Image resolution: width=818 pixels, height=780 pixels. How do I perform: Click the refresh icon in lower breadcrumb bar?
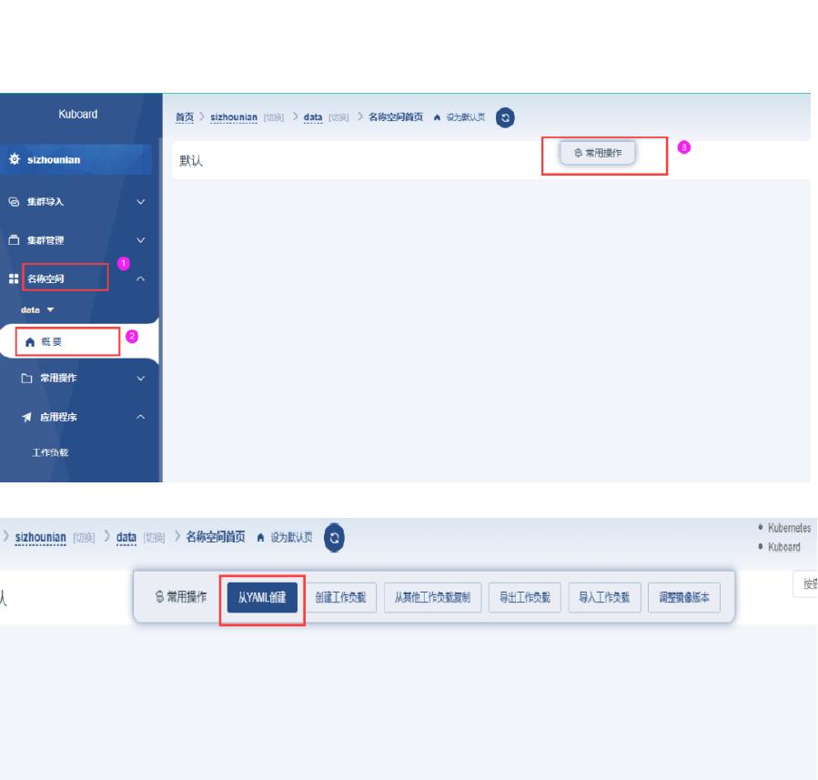334,537
